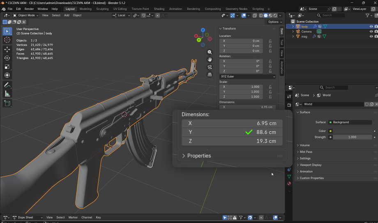Screen dimensions: 378x223
Task: Open the Render menu
Action: point(29,9)
